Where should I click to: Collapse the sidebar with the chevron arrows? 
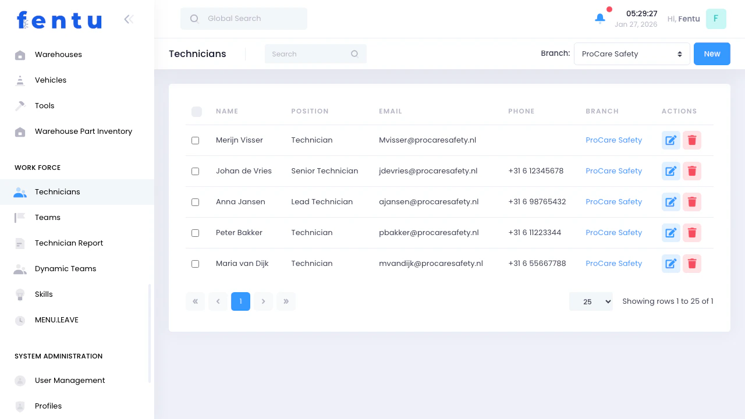129,19
